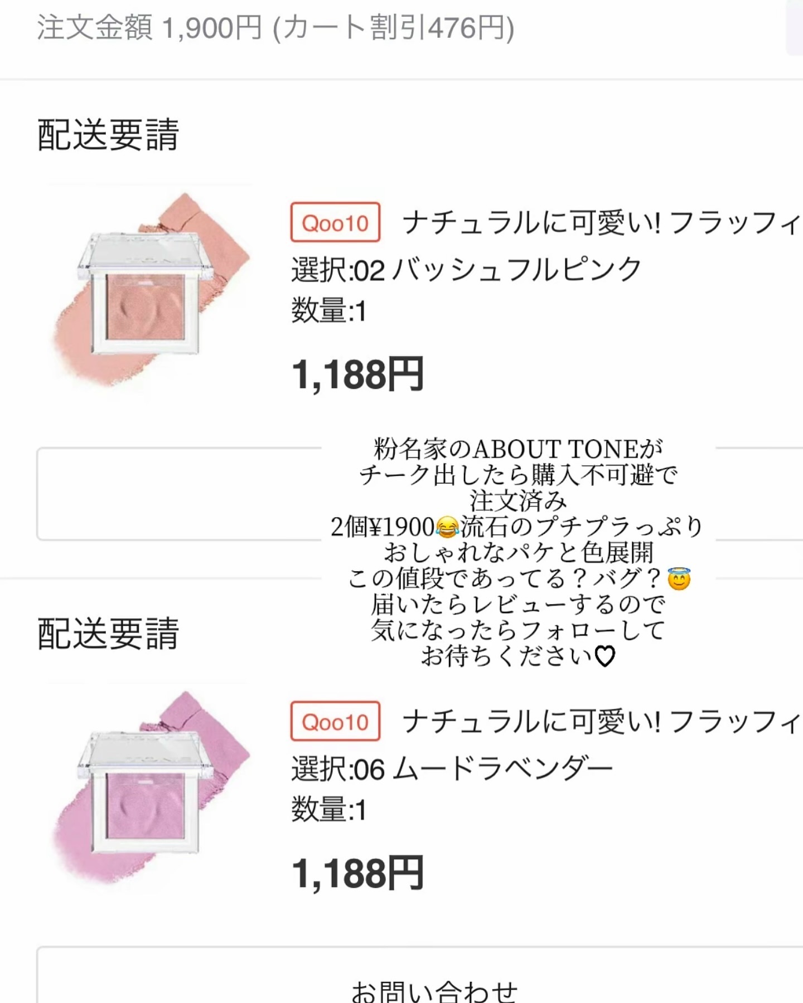Tap the halo smiley emoji after バグ？
The image size is (803, 1003).
(679, 580)
